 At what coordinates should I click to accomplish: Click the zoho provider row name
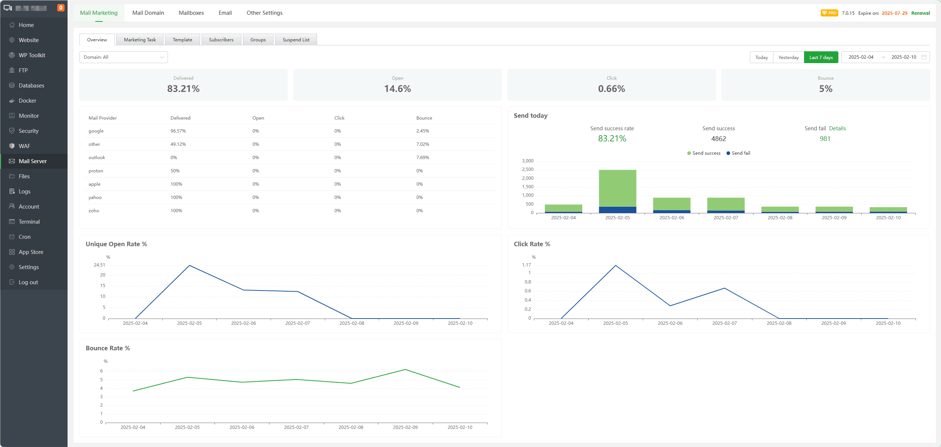(94, 211)
